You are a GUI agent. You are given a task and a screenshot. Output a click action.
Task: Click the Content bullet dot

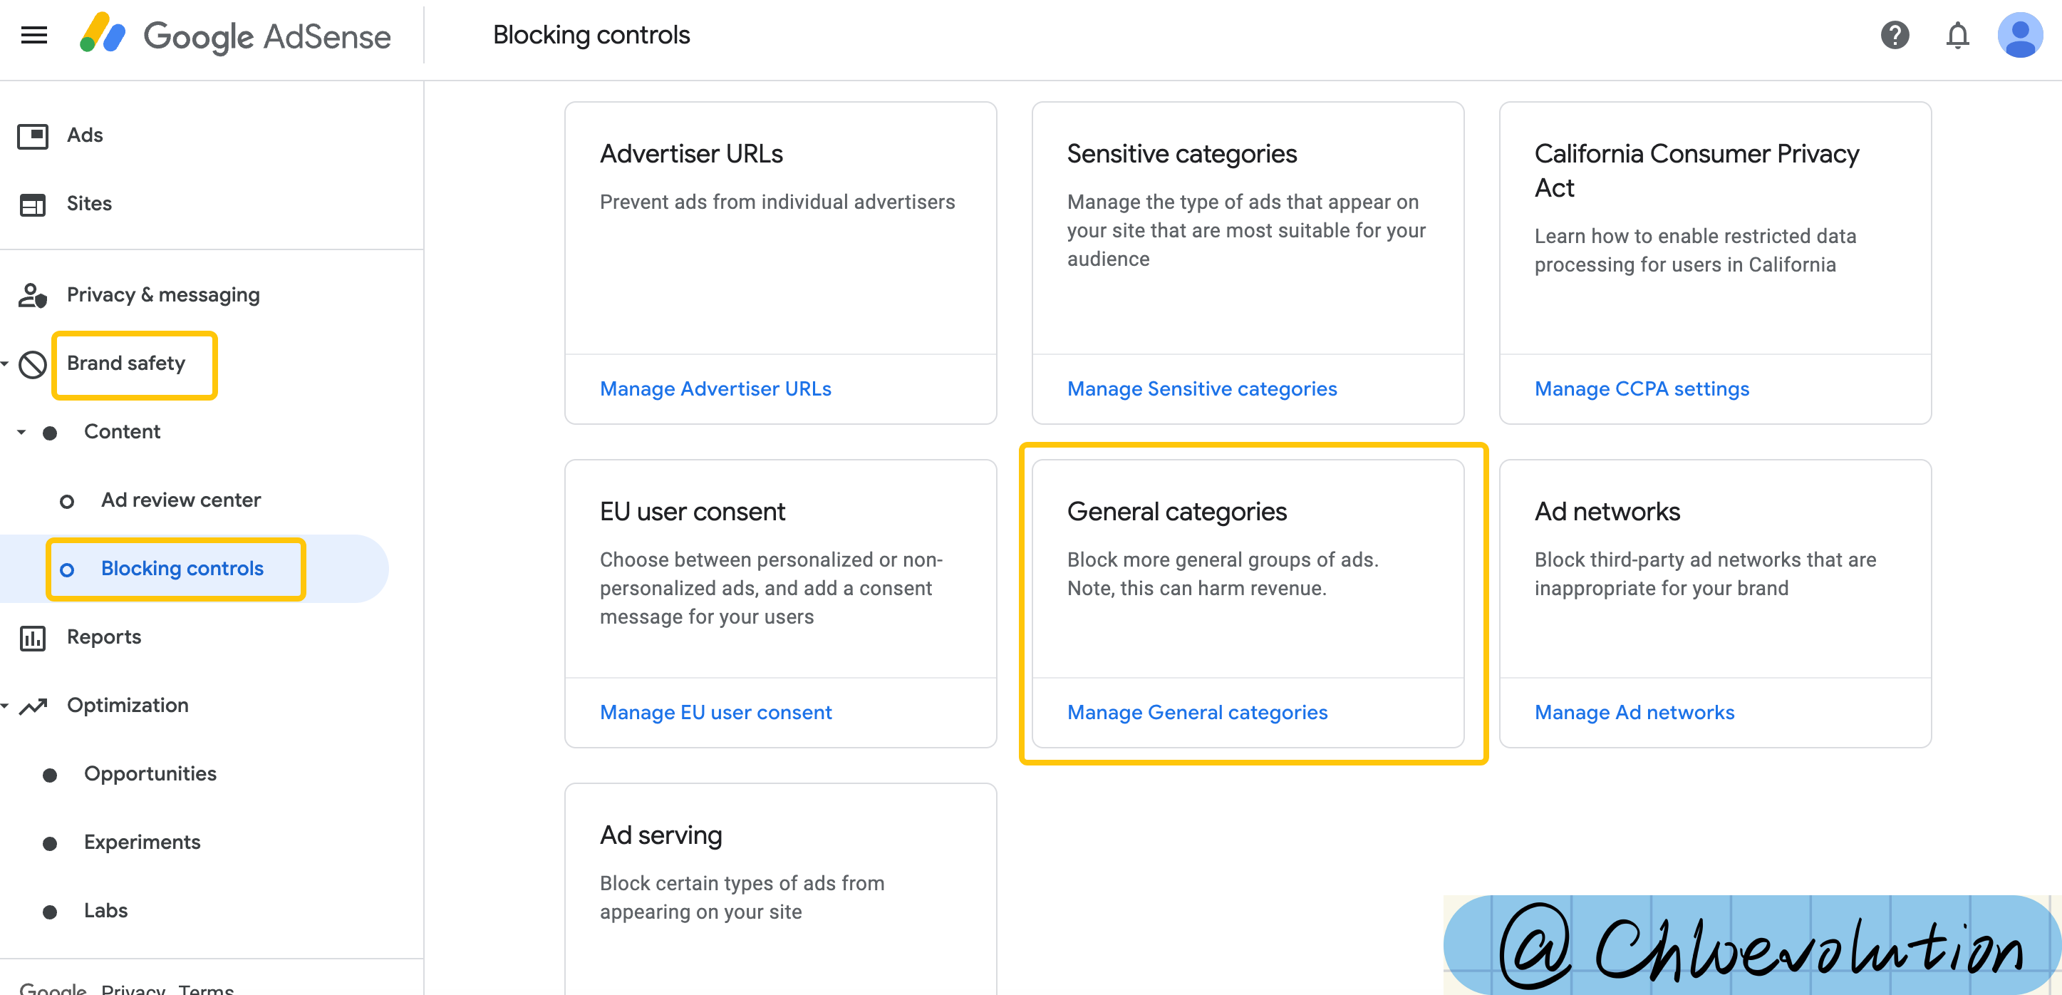tap(50, 433)
